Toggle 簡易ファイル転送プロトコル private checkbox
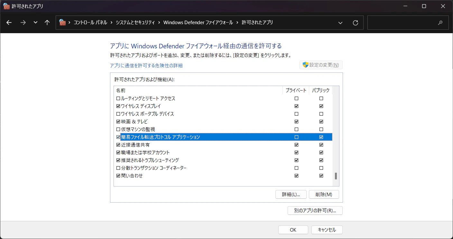The height and width of the screenshot is (239, 453). (x=296, y=137)
